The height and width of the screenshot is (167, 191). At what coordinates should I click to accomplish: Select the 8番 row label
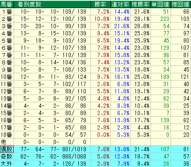coord(7,62)
